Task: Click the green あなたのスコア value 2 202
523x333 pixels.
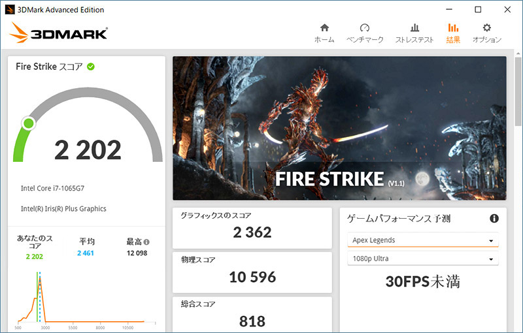Action: [x=35, y=257]
